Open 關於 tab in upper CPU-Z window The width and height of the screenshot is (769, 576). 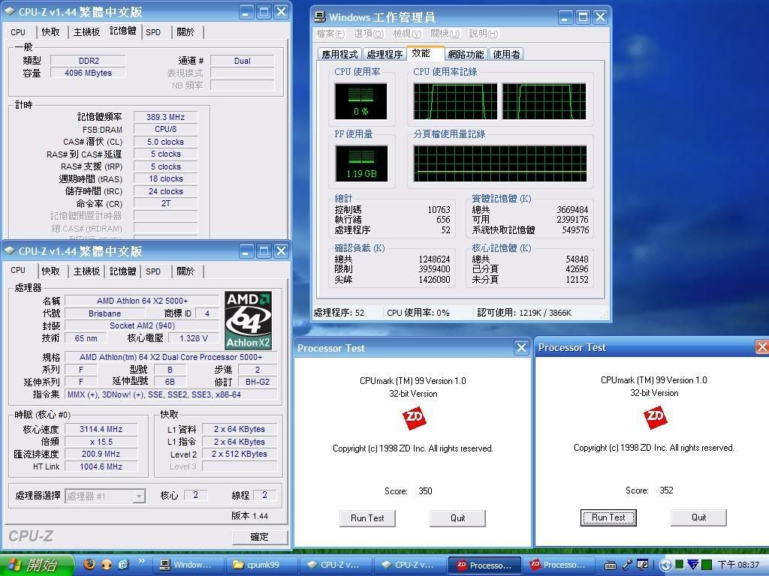coord(185,31)
